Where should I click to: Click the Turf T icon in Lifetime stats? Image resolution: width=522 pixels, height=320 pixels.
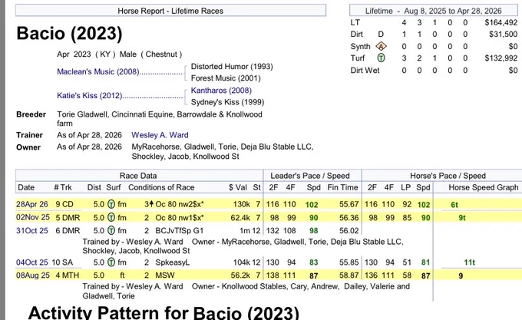tap(381, 58)
